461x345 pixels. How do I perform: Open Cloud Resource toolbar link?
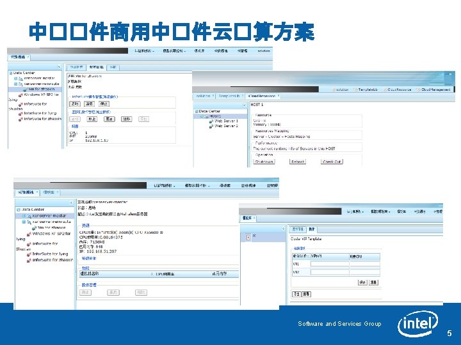[397, 89]
